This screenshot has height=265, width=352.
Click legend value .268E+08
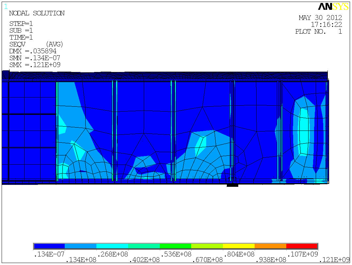[112, 254]
